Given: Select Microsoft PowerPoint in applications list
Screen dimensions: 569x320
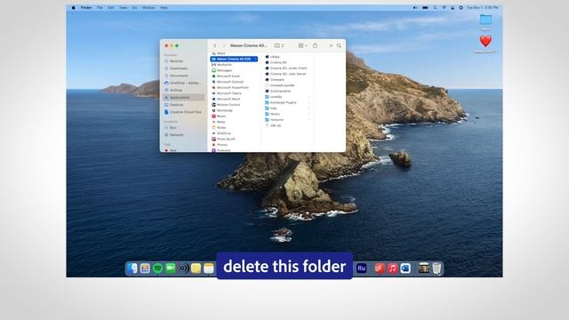Looking at the screenshot, I should coord(233,87).
